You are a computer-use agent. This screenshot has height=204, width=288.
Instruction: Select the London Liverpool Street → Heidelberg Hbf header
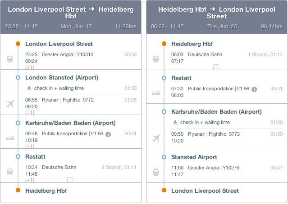[71, 13]
